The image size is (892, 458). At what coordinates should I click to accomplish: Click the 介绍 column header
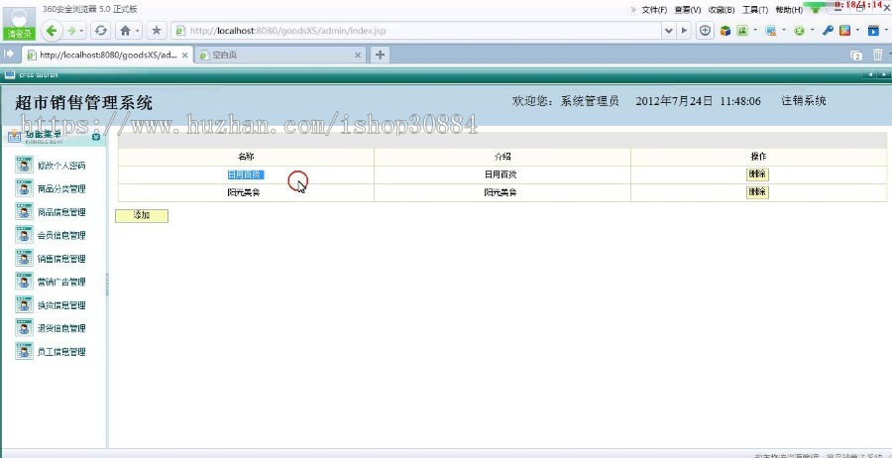502,157
